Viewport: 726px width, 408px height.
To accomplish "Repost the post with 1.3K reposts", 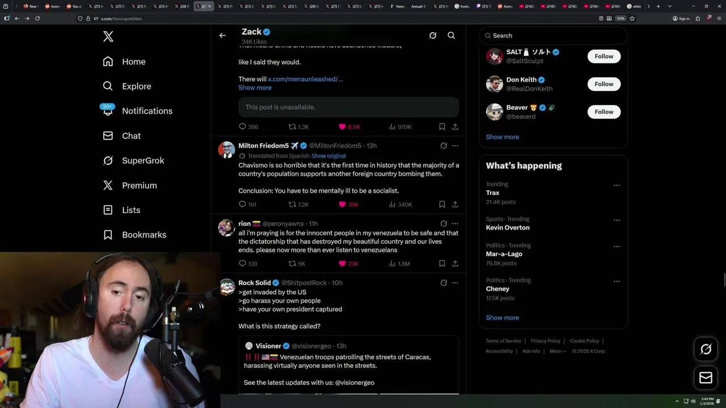I will pos(298,127).
